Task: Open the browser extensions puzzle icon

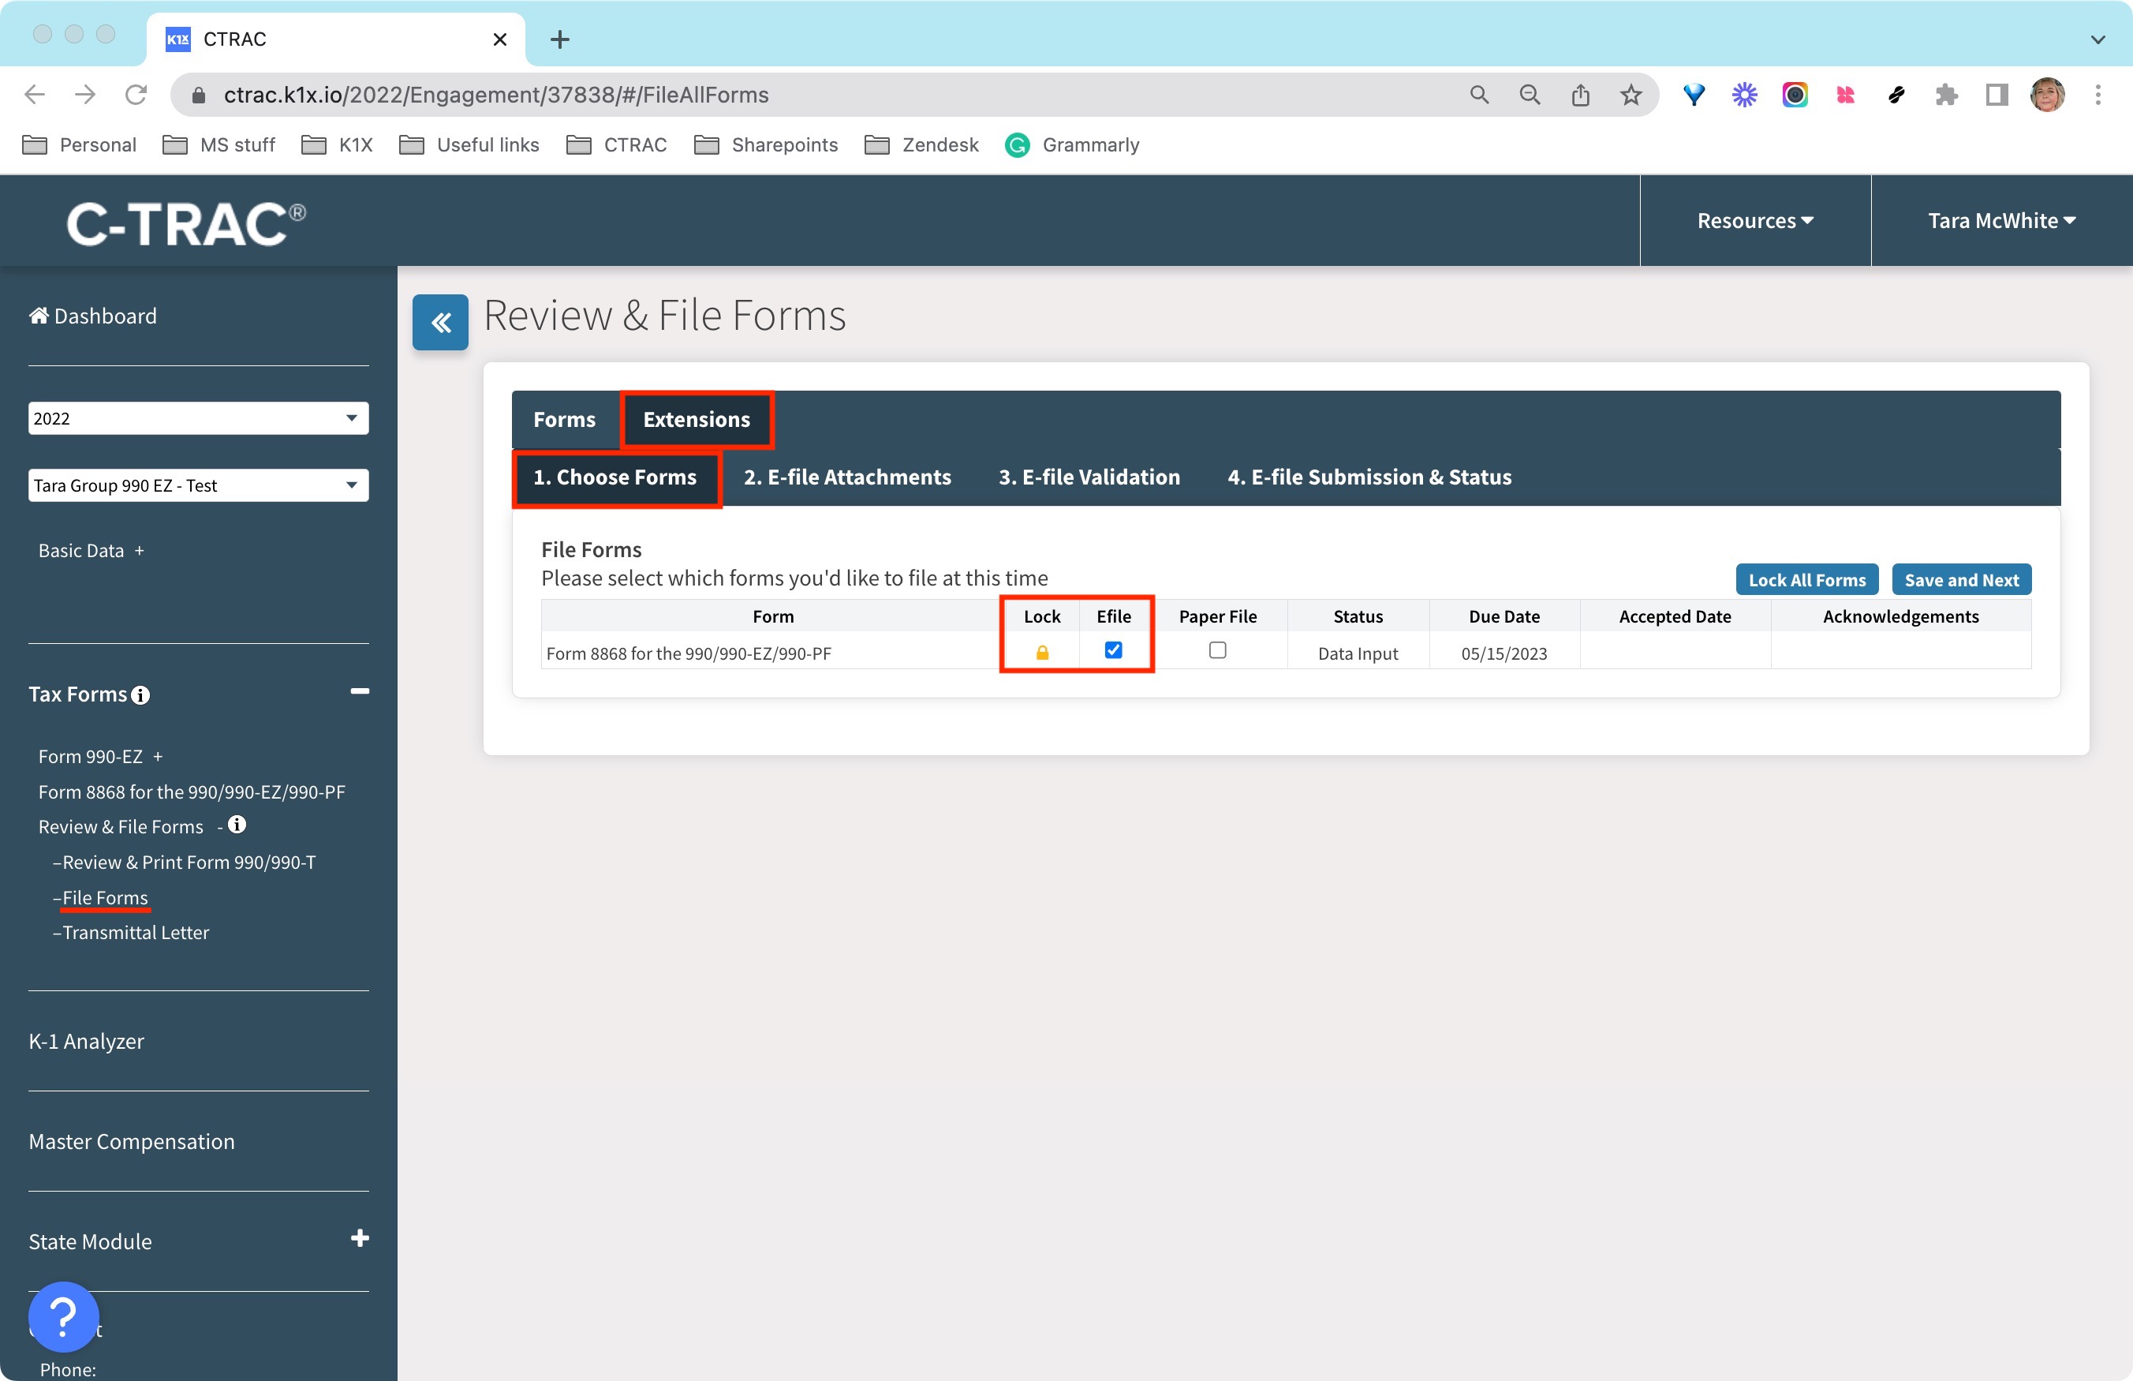Action: tap(1946, 94)
